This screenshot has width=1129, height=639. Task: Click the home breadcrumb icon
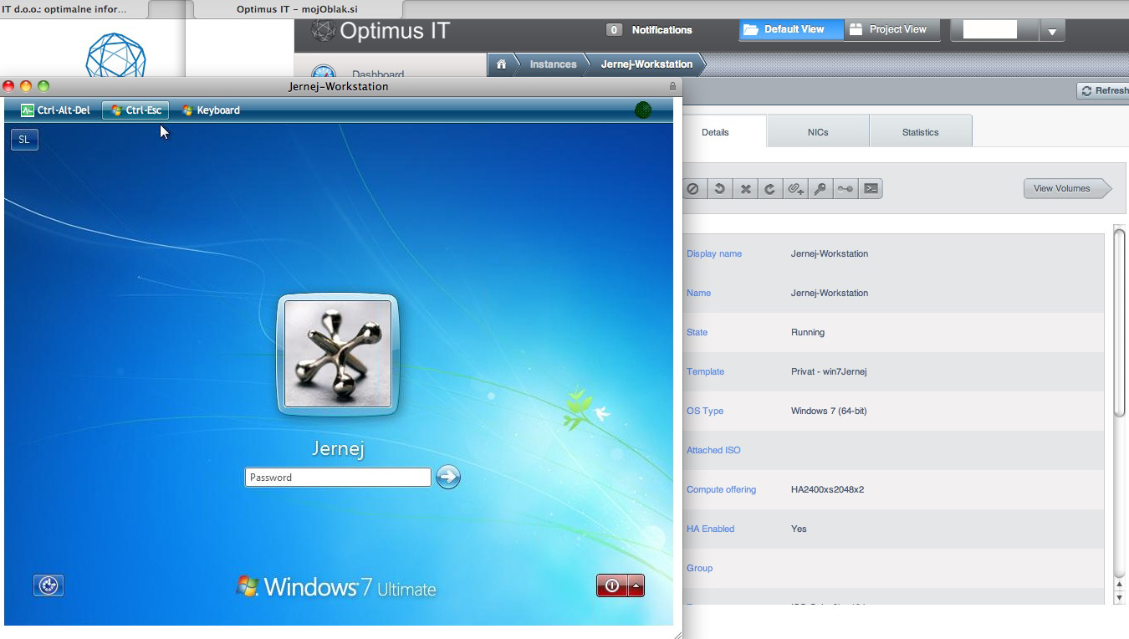click(x=501, y=64)
